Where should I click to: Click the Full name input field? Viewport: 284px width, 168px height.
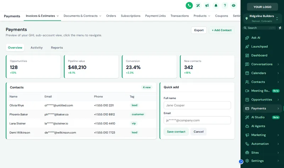pyautogui.click(x=197, y=105)
